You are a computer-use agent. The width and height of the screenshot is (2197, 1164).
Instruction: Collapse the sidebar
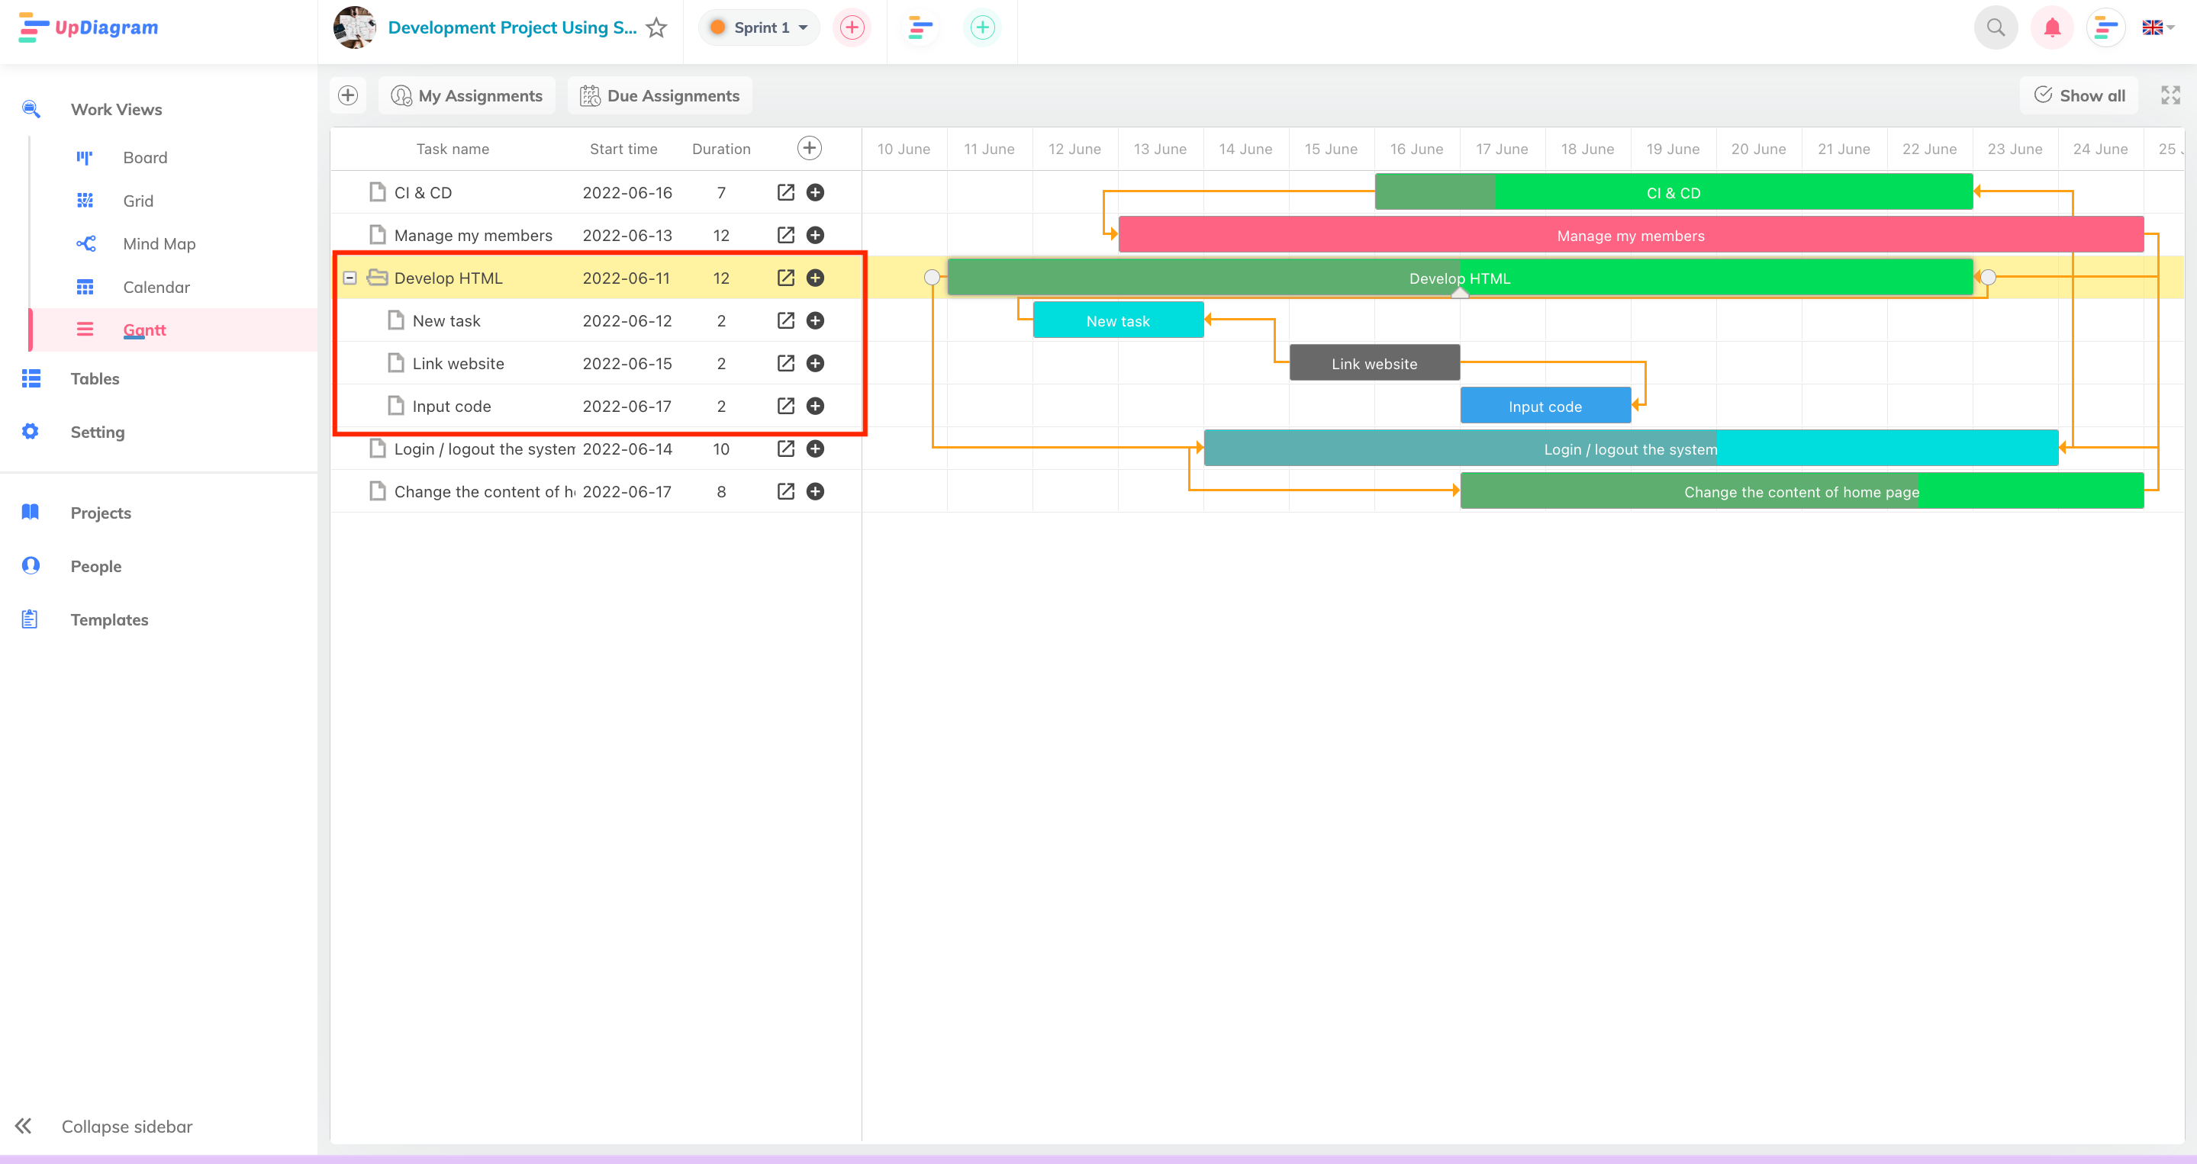104,1126
